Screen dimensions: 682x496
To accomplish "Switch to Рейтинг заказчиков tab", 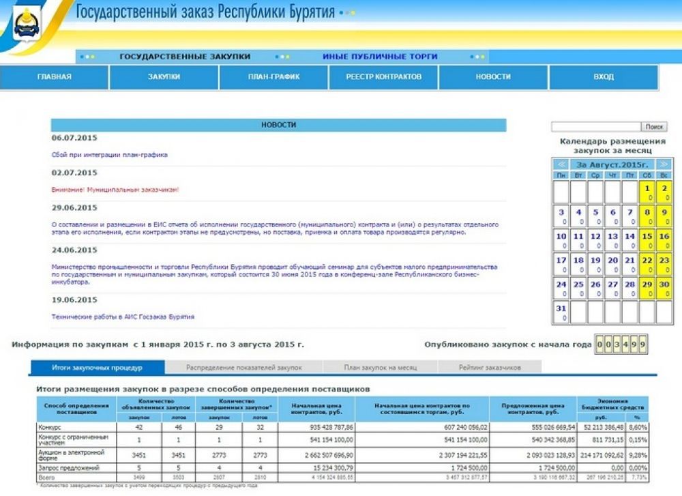I will click(x=490, y=368).
